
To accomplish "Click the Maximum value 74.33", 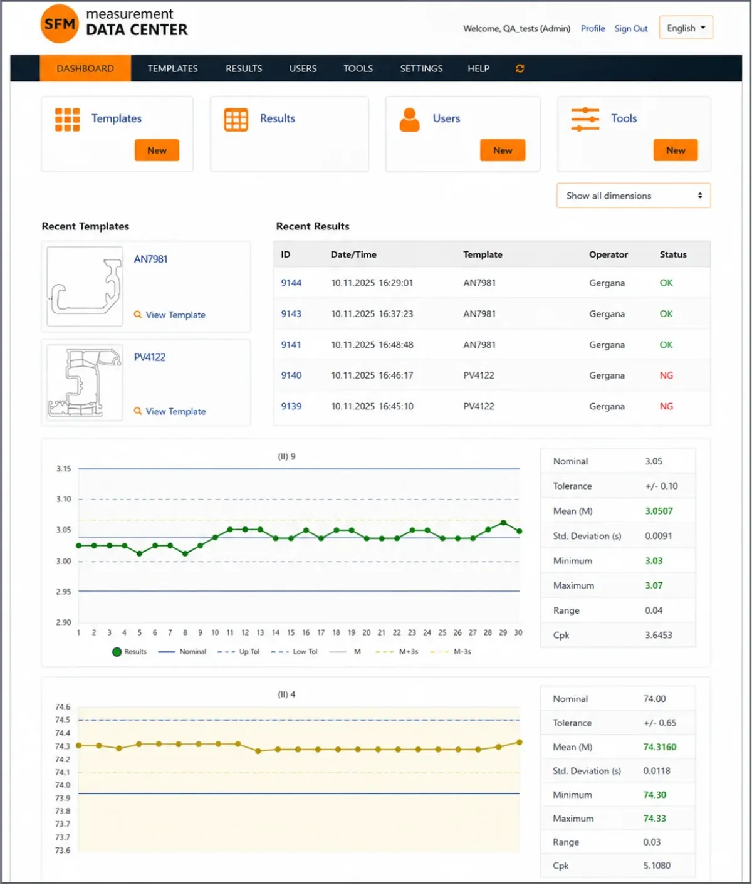I will point(654,819).
